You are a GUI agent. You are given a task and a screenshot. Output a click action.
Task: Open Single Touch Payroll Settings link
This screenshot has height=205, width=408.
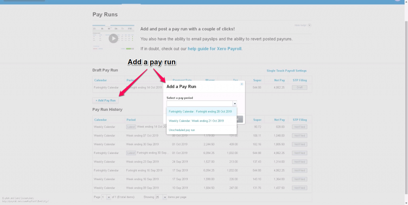(286, 71)
